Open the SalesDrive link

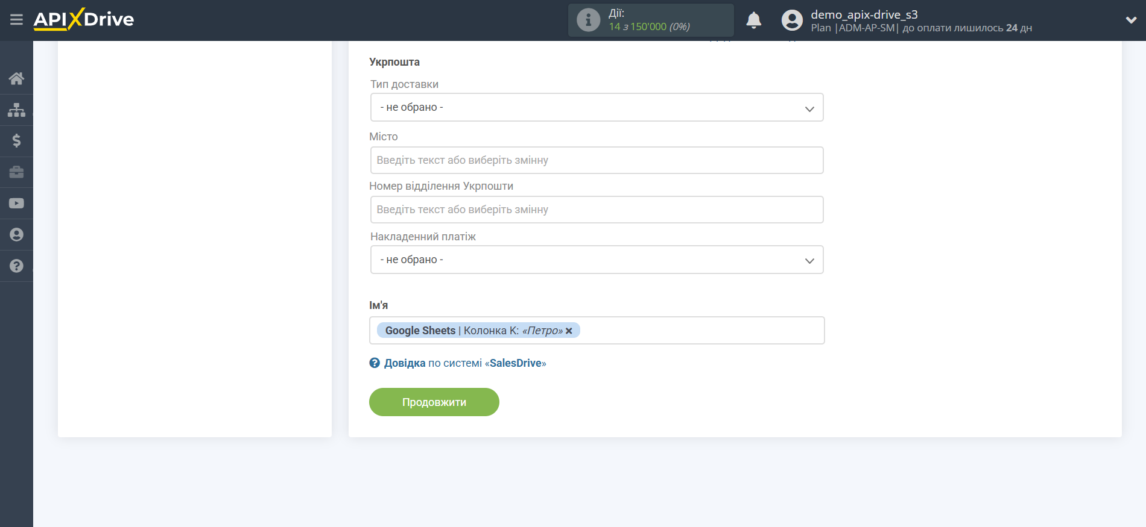pos(516,363)
